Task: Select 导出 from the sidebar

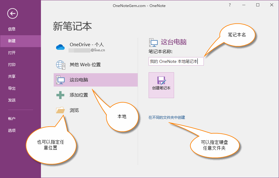Action: click(12, 88)
